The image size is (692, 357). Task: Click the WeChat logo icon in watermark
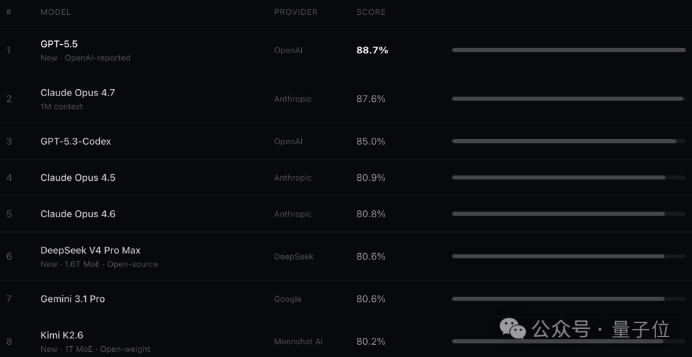click(x=513, y=328)
